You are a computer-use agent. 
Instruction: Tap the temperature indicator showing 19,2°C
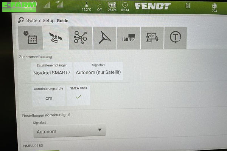click(x=86, y=6)
